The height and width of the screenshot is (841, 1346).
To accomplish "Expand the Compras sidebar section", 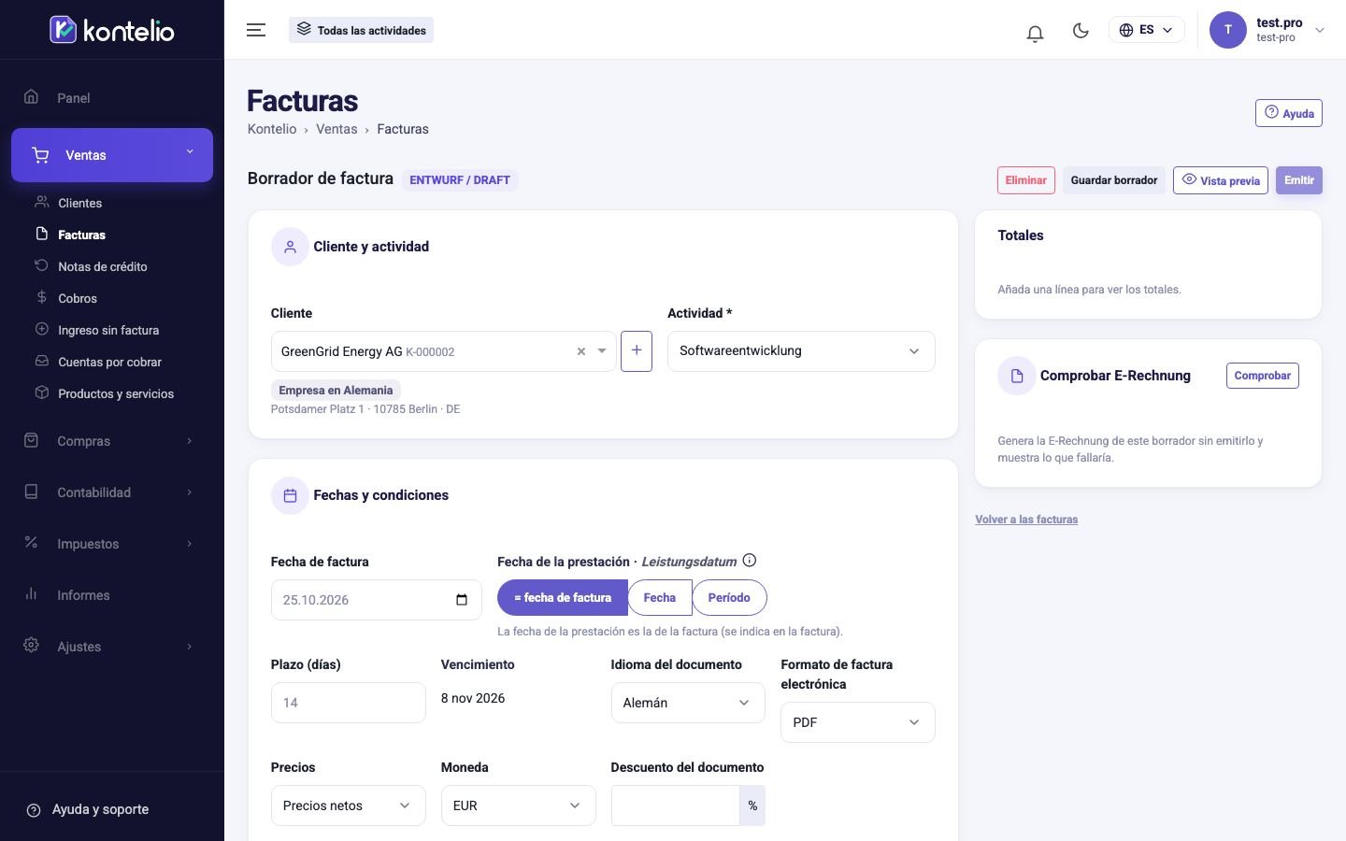I will (112, 441).
